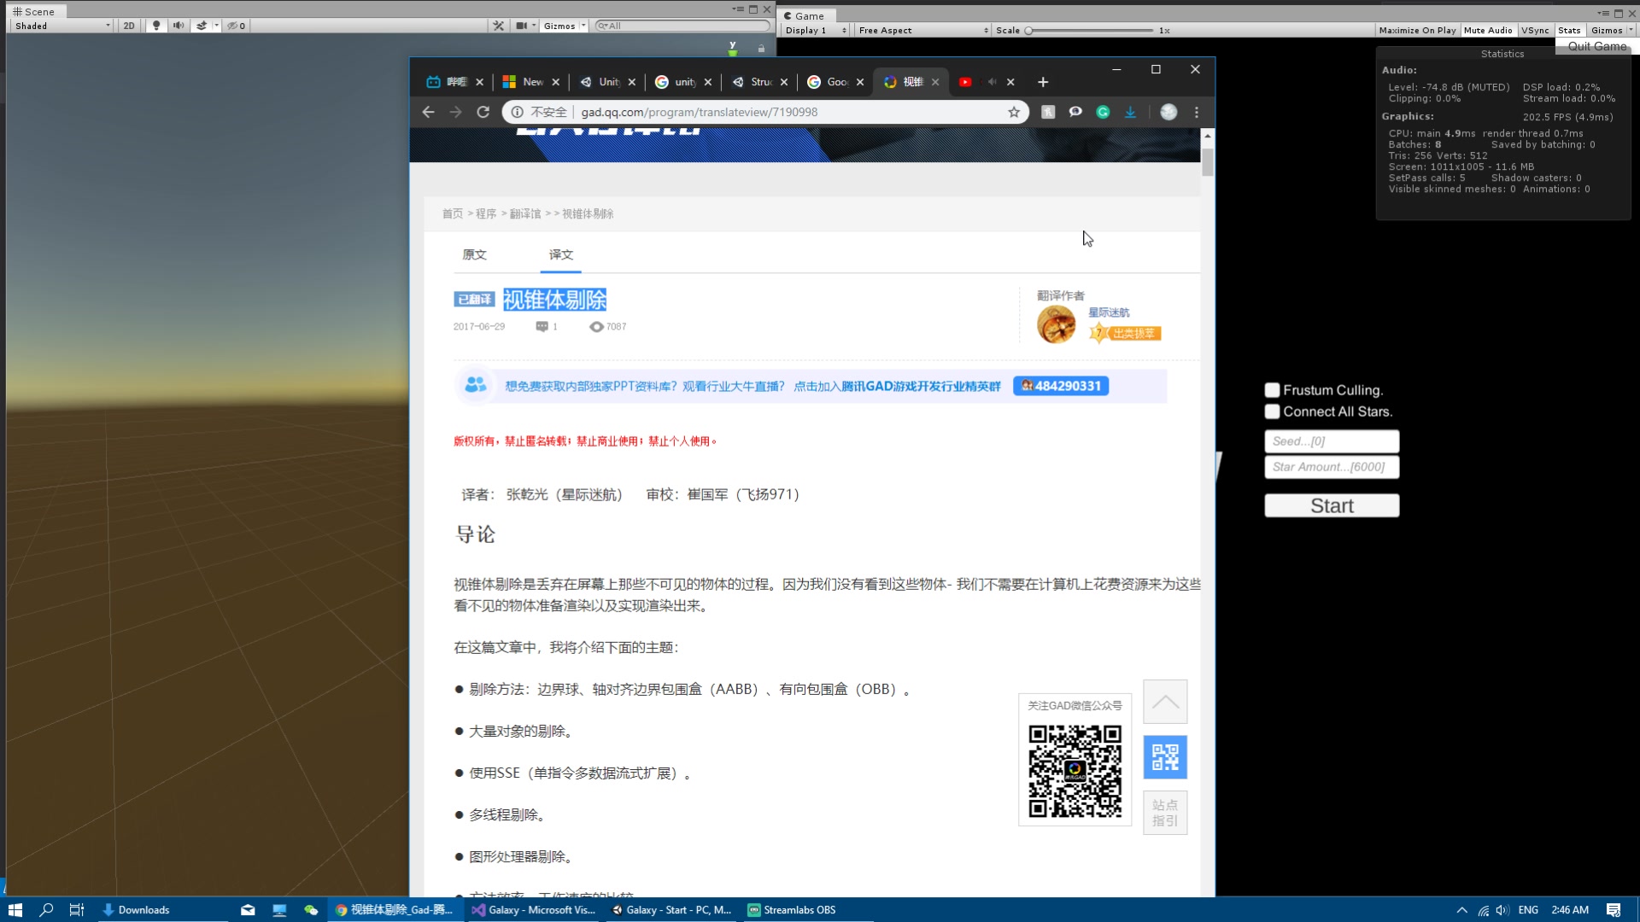Enable the Frustum Culling checkbox
The width and height of the screenshot is (1640, 922).
pyautogui.click(x=1272, y=390)
